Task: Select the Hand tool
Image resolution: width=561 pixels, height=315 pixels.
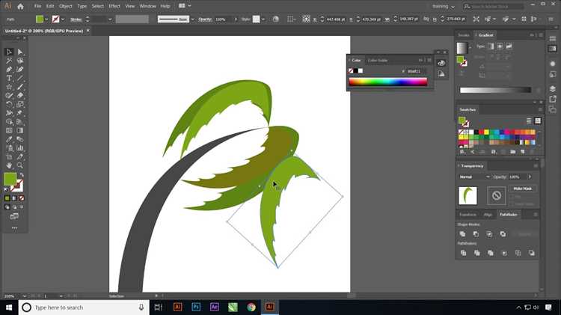Action: pos(9,165)
